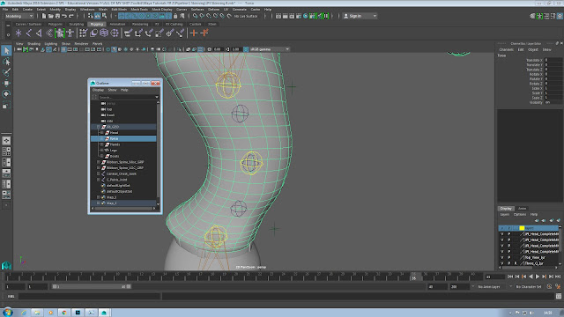564x317 pixels.
Task: Open the sRGB gamma view transform dropdown
Action: (x=269, y=49)
